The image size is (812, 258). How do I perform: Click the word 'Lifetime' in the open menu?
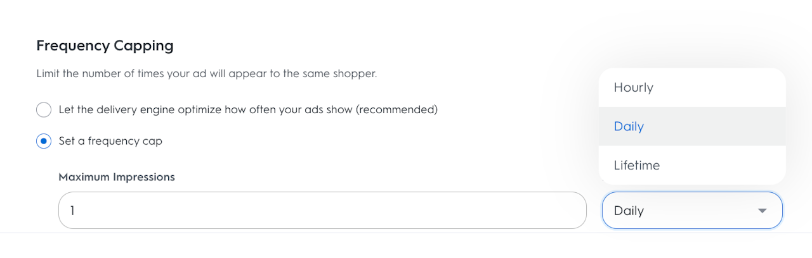point(637,166)
